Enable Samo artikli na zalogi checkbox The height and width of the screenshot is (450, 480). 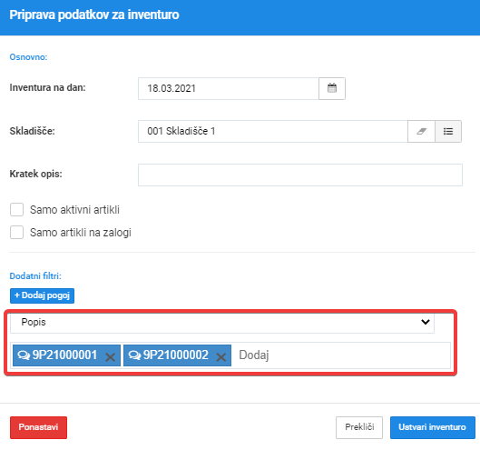(16, 233)
